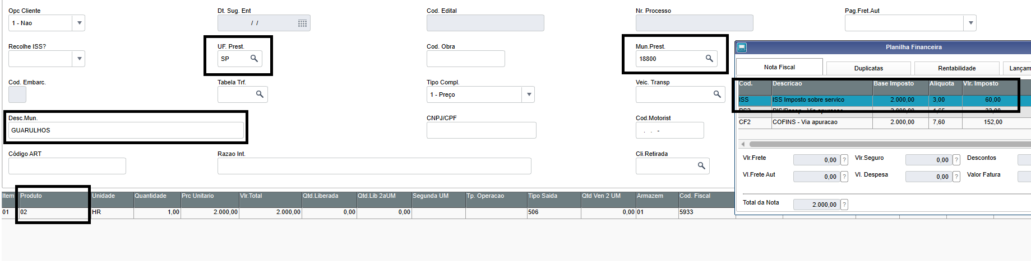Click Total da Nota value 2.000,00
The height and width of the screenshot is (261, 1031).
pos(816,205)
